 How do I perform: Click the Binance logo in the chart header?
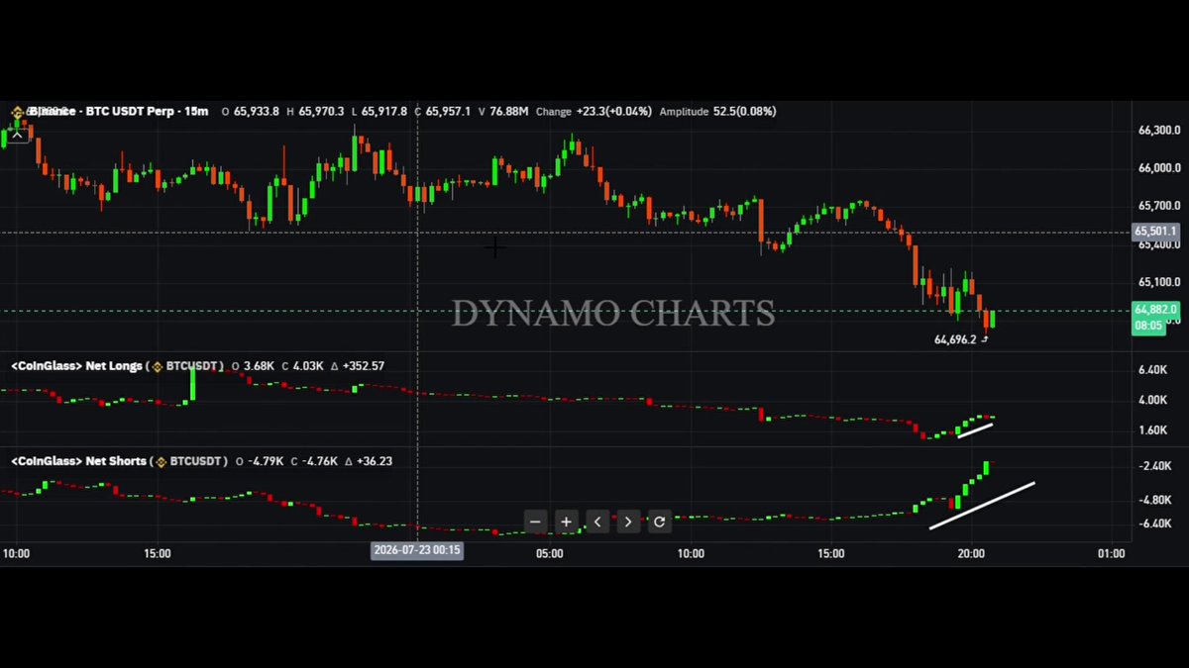pyautogui.click(x=17, y=112)
